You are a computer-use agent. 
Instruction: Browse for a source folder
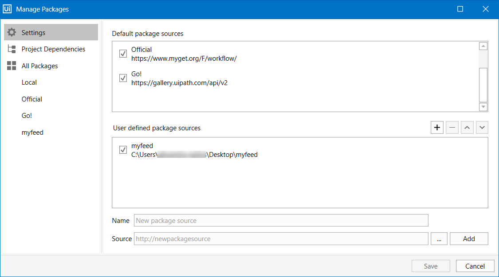point(439,238)
